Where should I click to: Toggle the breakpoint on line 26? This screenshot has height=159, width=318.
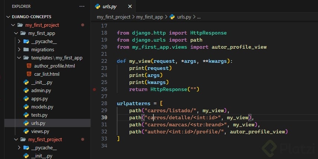95,90
